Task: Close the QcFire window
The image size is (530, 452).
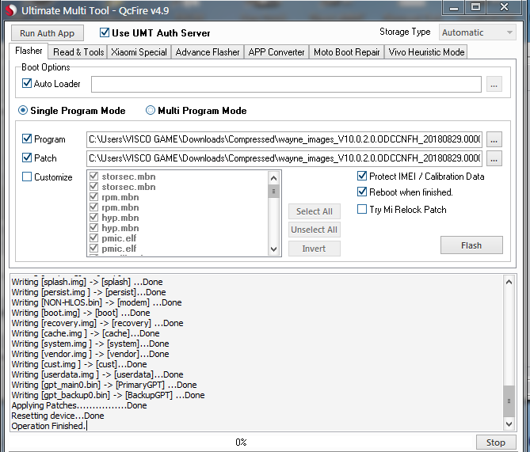Action: pyautogui.click(x=504, y=7)
